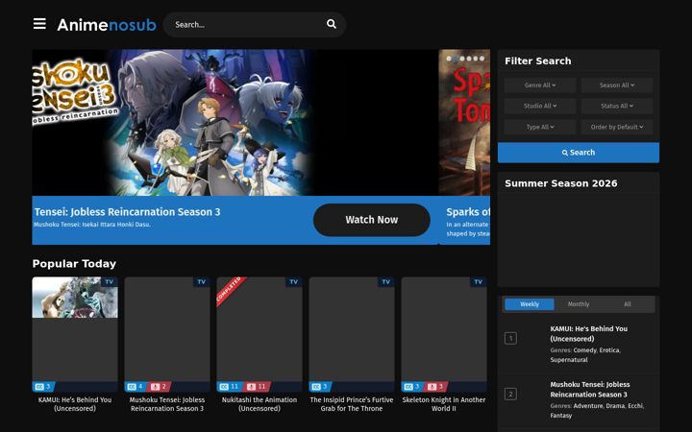Open the Type All dropdown
This screenshot has height=432, width=692.
point(540,127)
